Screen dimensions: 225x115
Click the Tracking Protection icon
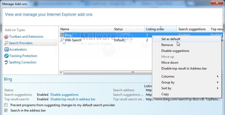[6, 56]
